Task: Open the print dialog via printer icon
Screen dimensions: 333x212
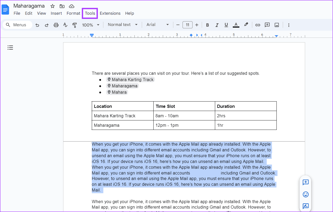Action: click(56, 25)
